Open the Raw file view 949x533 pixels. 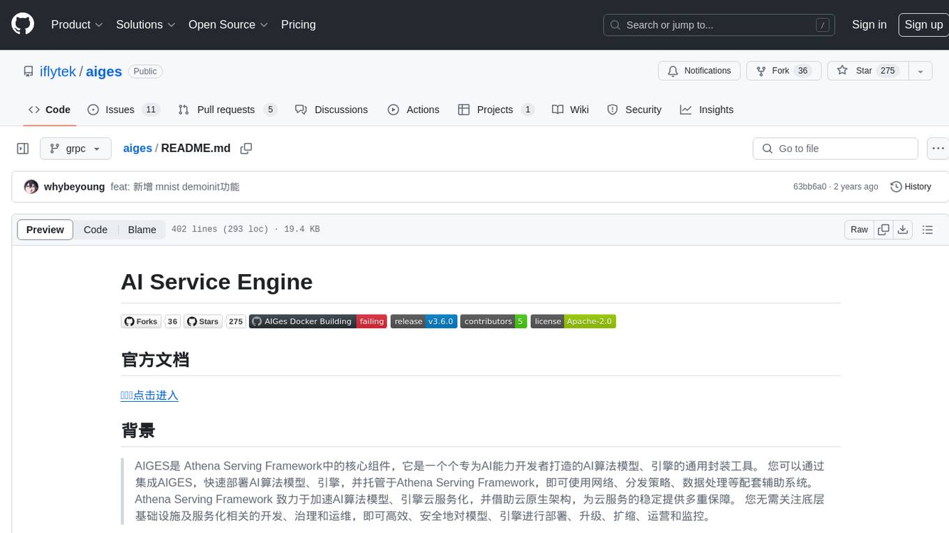859,230
